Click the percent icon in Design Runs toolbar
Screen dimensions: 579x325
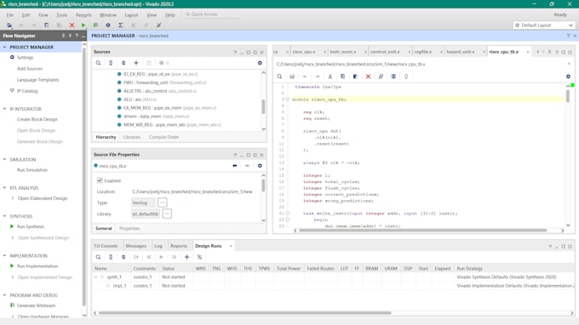(x=199, y=257)
